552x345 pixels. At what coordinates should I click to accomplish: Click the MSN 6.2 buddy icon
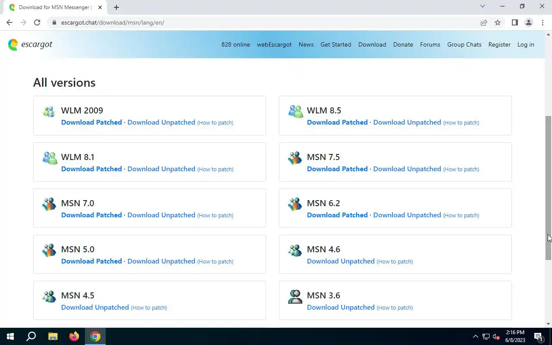click(295, 204)
